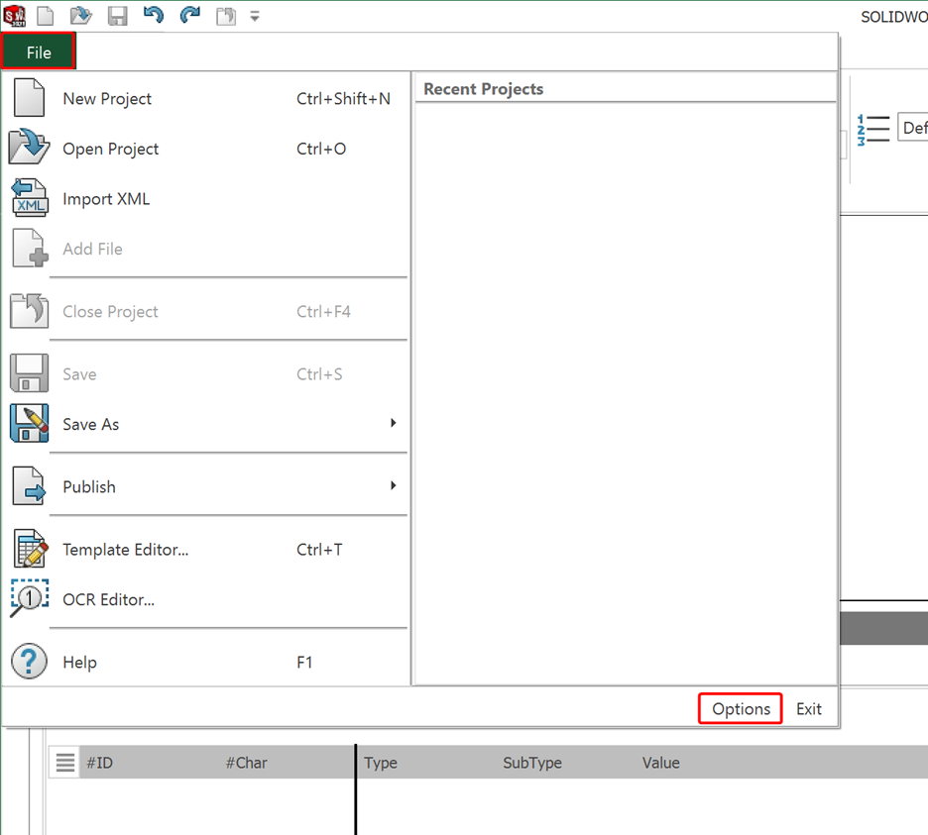The height and width of the screenshot is (835, 928).
Task: Click the Add File plus-page icon
Action: (30, 249)
